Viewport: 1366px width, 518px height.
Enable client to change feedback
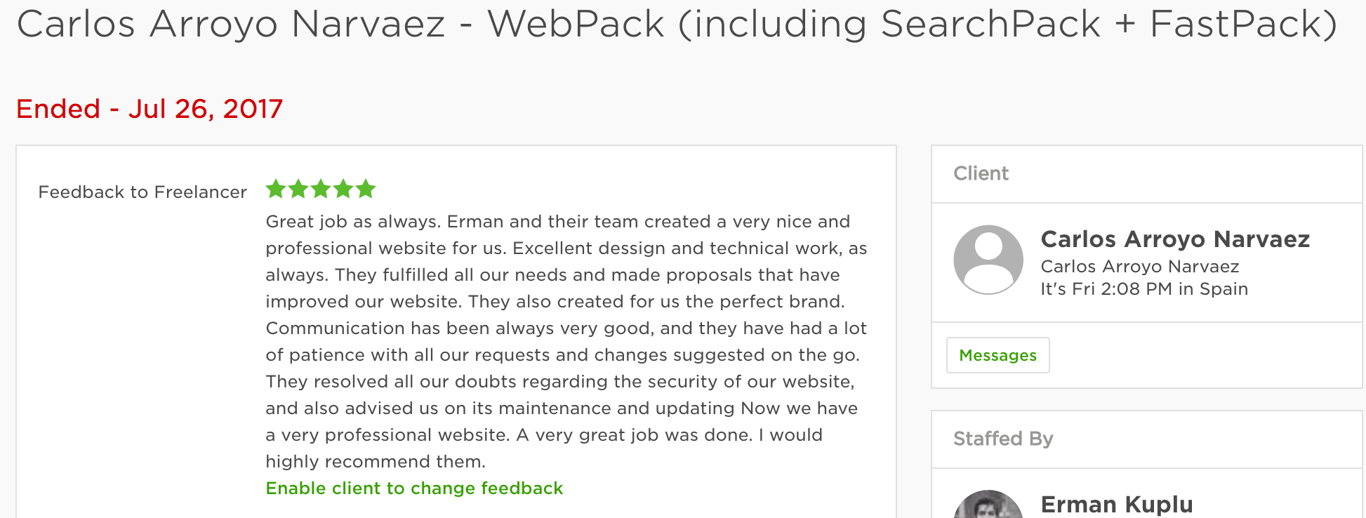click(x=414, y=489)
